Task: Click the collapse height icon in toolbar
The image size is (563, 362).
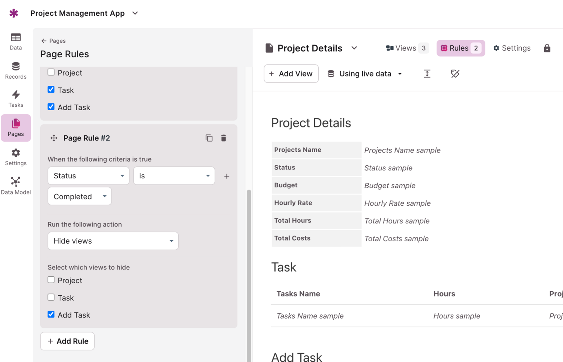Action: 427,74
